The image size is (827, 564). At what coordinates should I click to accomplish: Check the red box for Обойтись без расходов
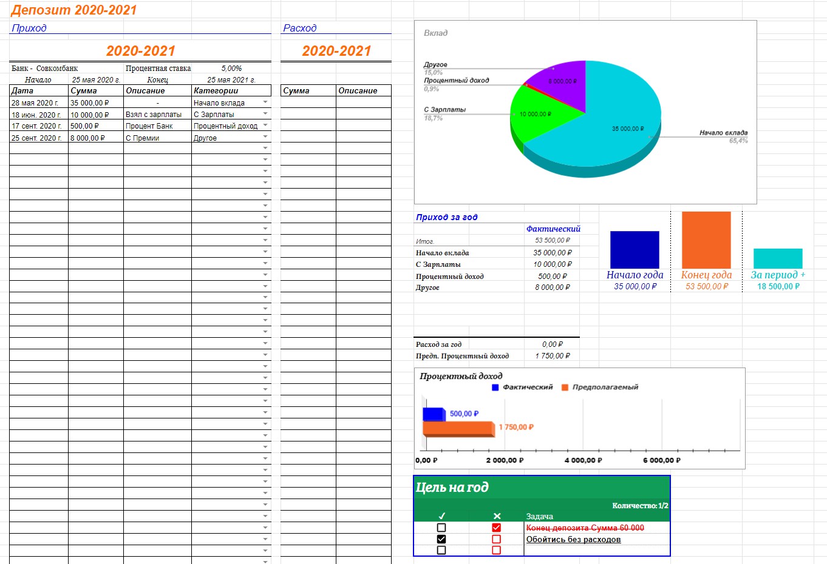coord(497,539)
